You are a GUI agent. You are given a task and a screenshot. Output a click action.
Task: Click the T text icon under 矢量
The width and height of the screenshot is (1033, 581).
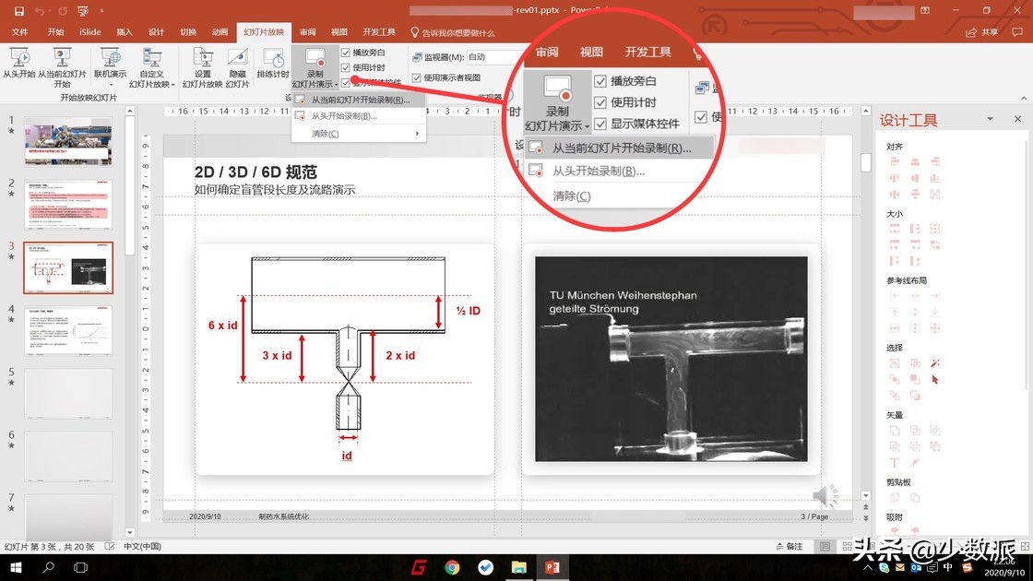[x=895, y=462]
